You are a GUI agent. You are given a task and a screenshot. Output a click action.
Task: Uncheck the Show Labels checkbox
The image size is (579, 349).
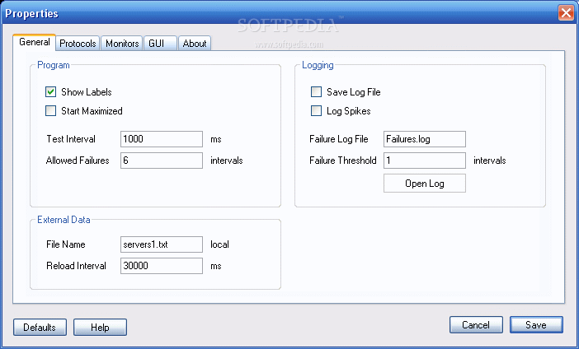50,91
